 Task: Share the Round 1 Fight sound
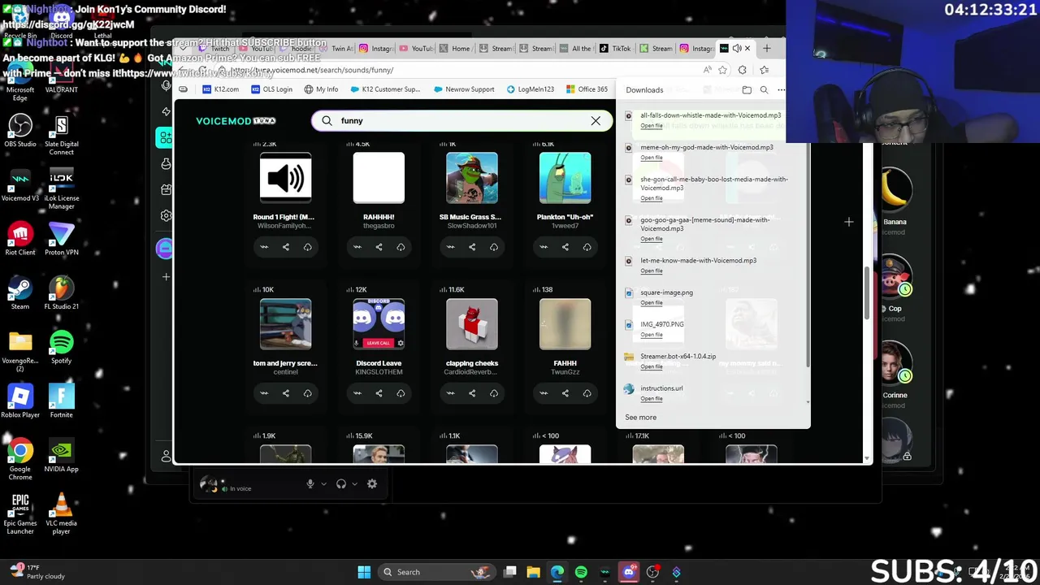tap(286, 247)
